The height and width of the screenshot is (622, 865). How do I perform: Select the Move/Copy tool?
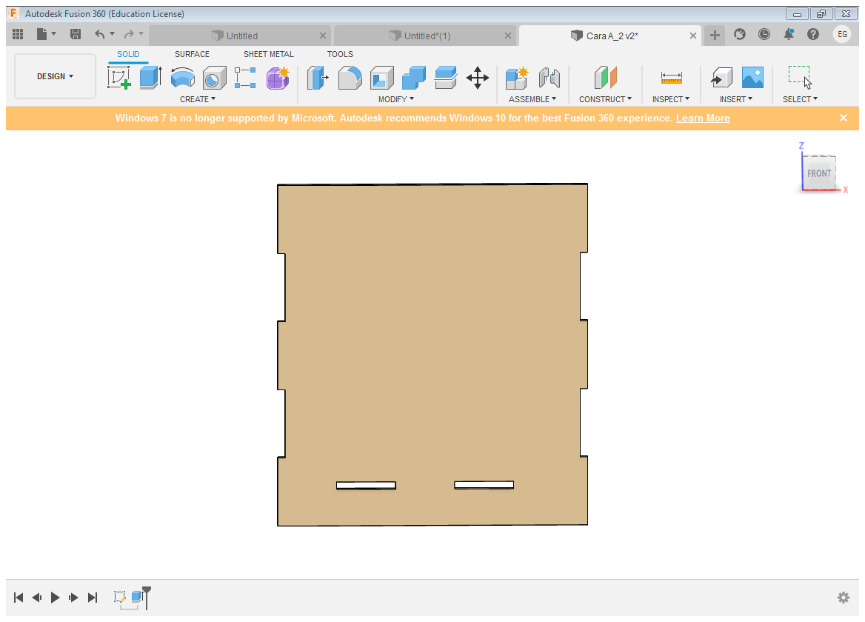[478, 78]
